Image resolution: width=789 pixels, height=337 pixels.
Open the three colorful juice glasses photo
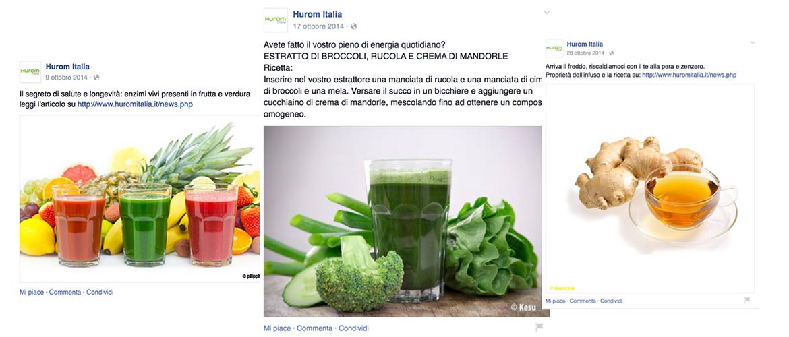pos(140,199)
